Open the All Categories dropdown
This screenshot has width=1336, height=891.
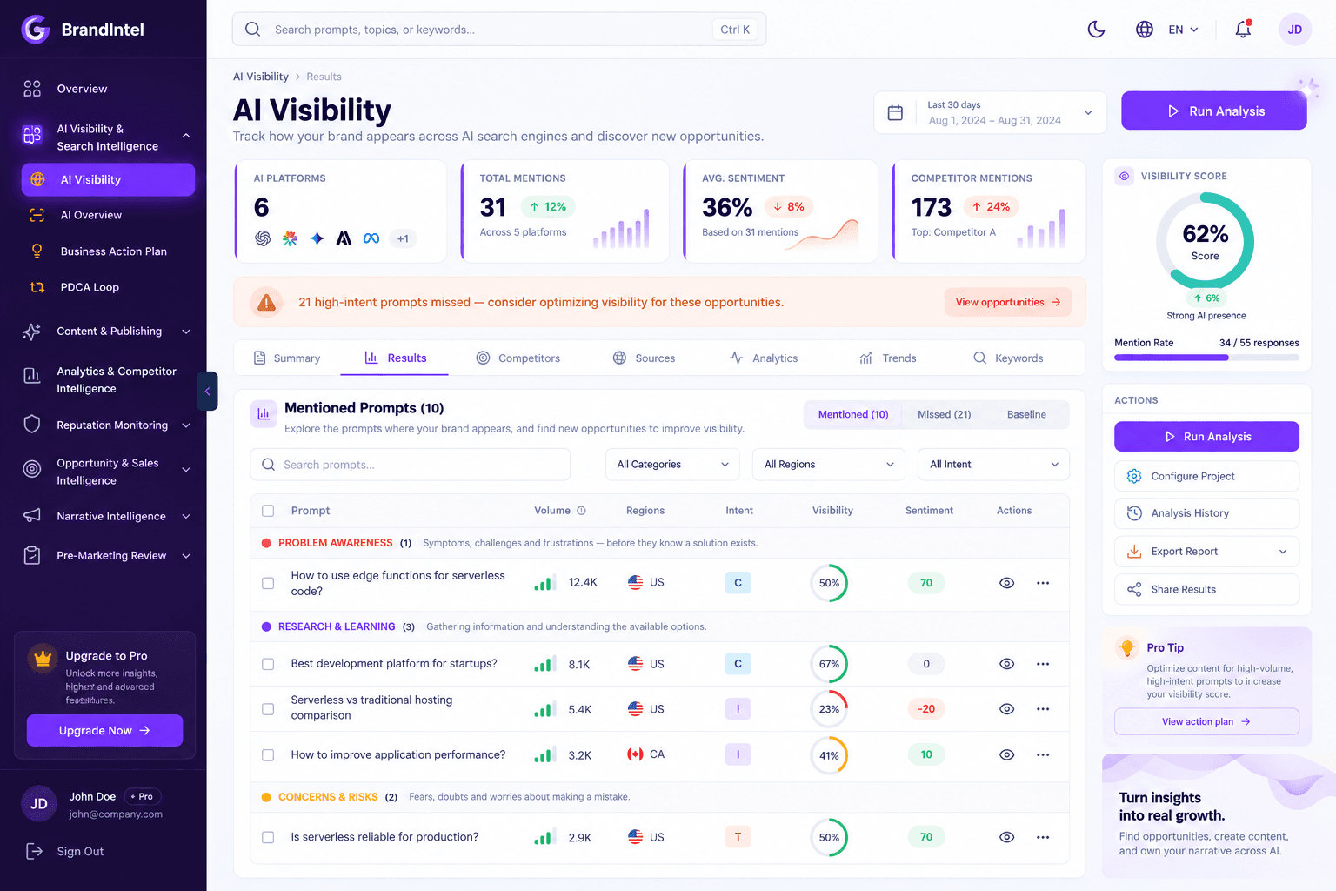(672, 465)
